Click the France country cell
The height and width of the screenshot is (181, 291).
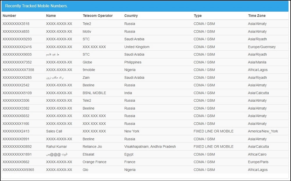pos(130,162)
